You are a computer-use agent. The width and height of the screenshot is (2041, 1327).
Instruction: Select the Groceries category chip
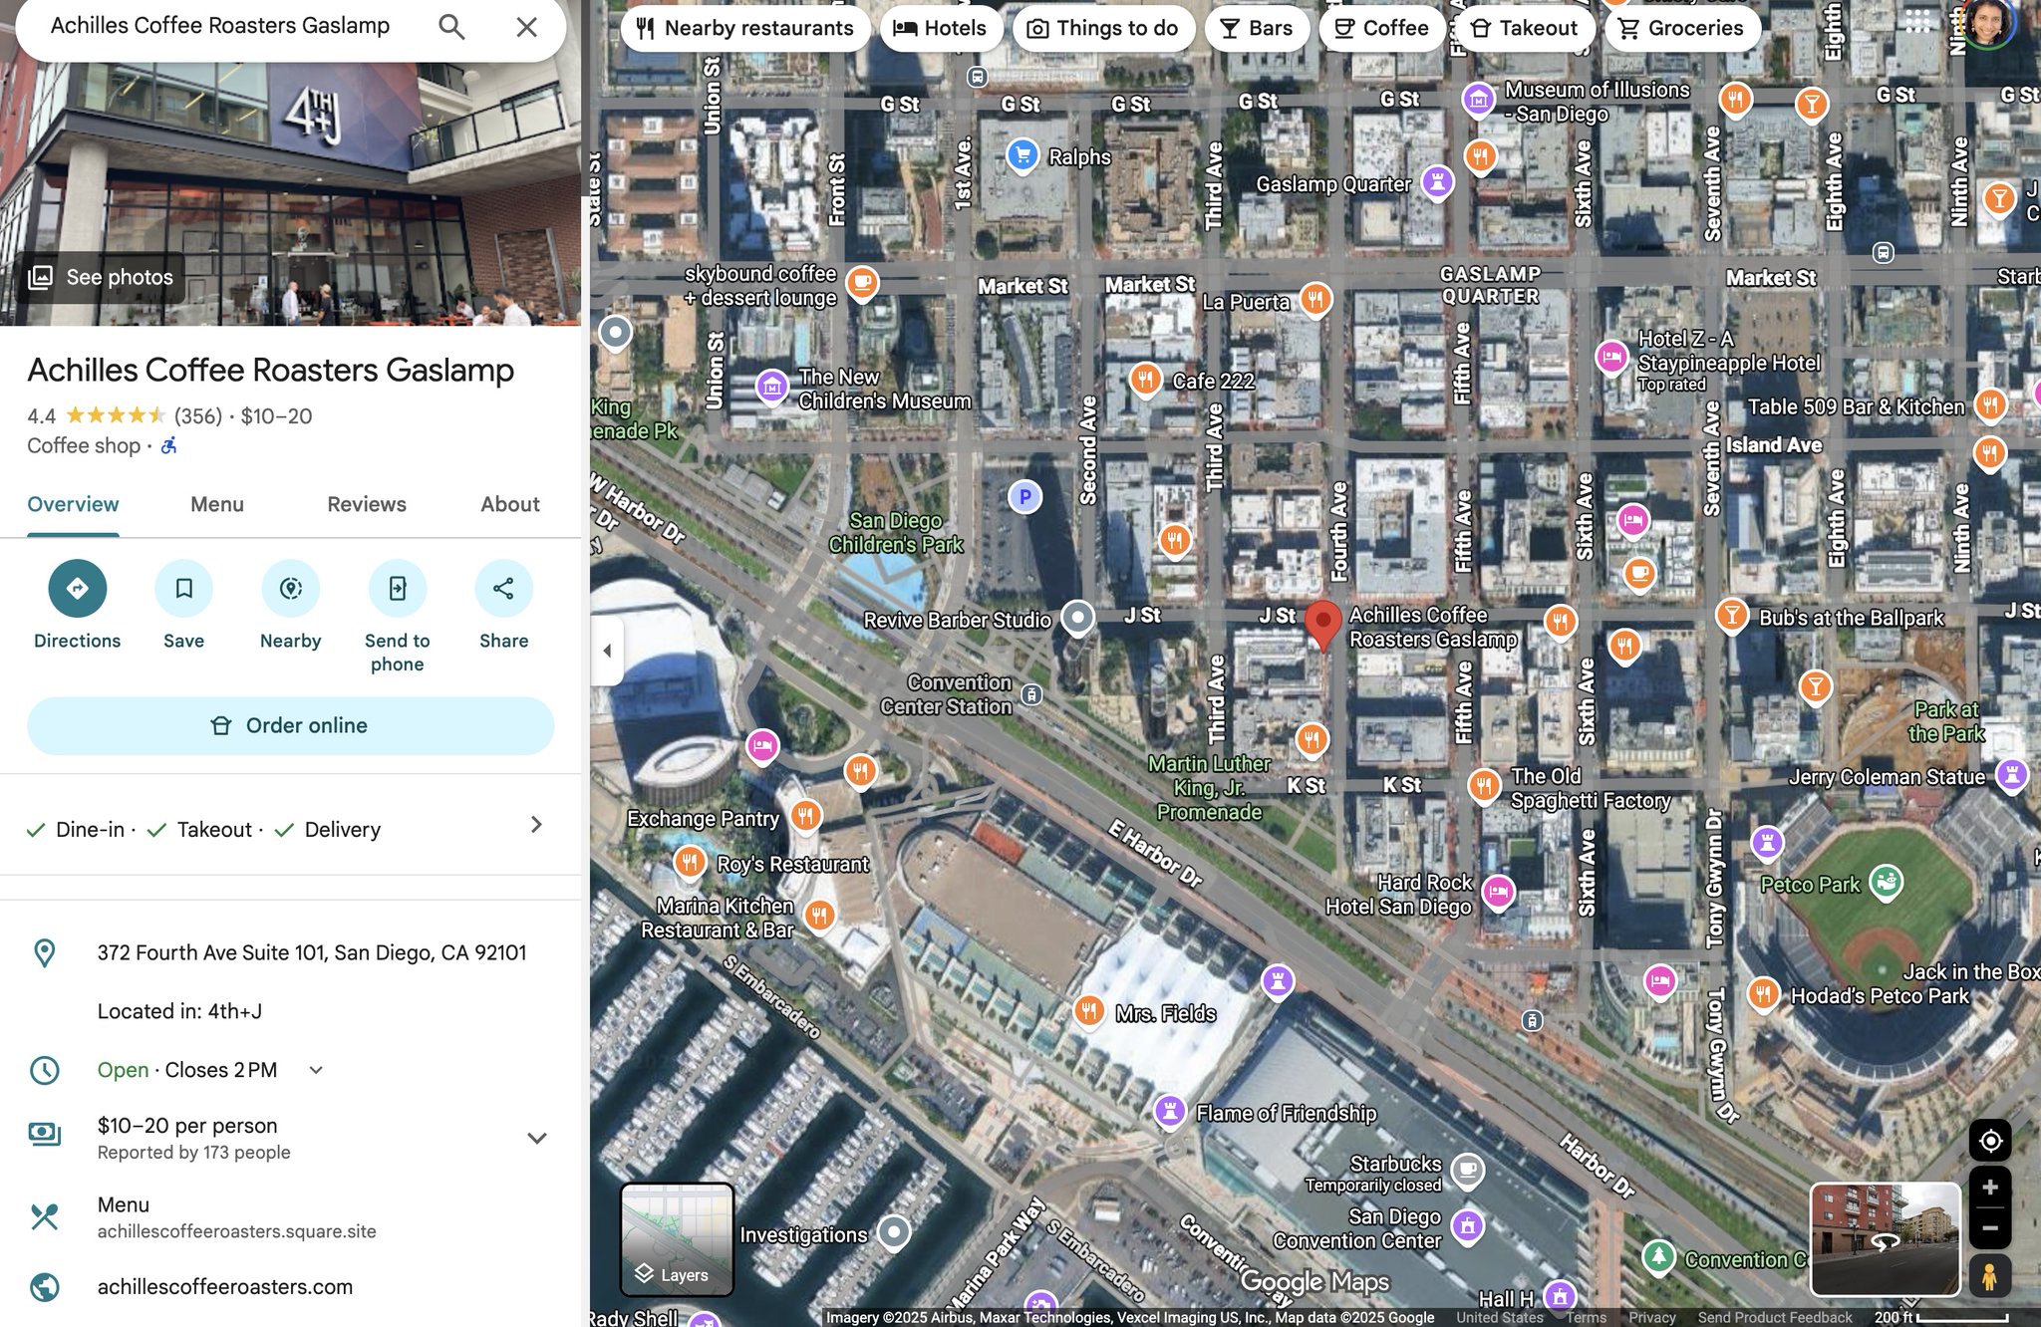(1682, 28)
